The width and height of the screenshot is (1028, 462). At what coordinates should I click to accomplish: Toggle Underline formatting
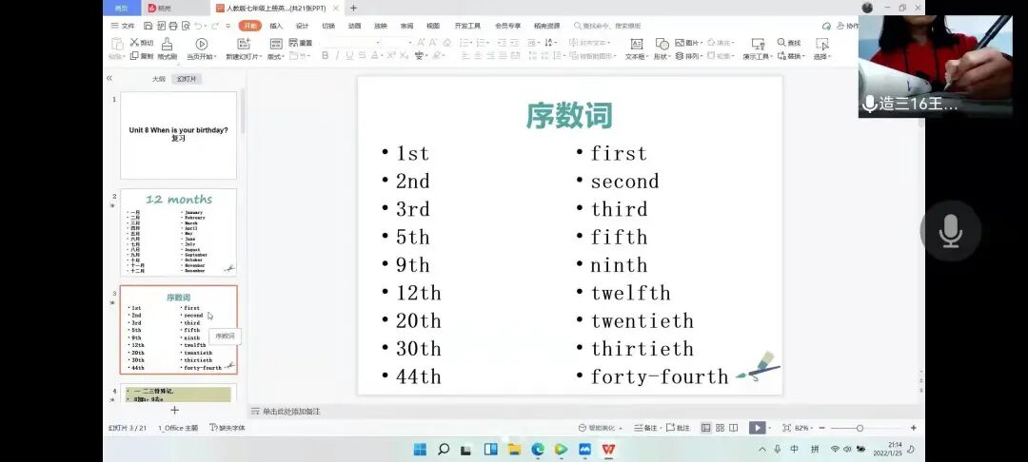click(349, 56)
